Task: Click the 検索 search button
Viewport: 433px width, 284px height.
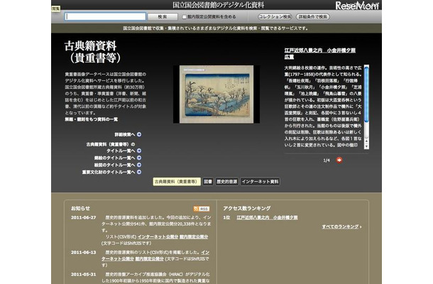Action: [163, 17]
